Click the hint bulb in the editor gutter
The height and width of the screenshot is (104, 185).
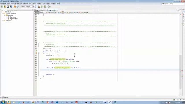pos(36,53)
